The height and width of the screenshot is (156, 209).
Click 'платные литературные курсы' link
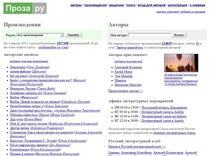174,133
